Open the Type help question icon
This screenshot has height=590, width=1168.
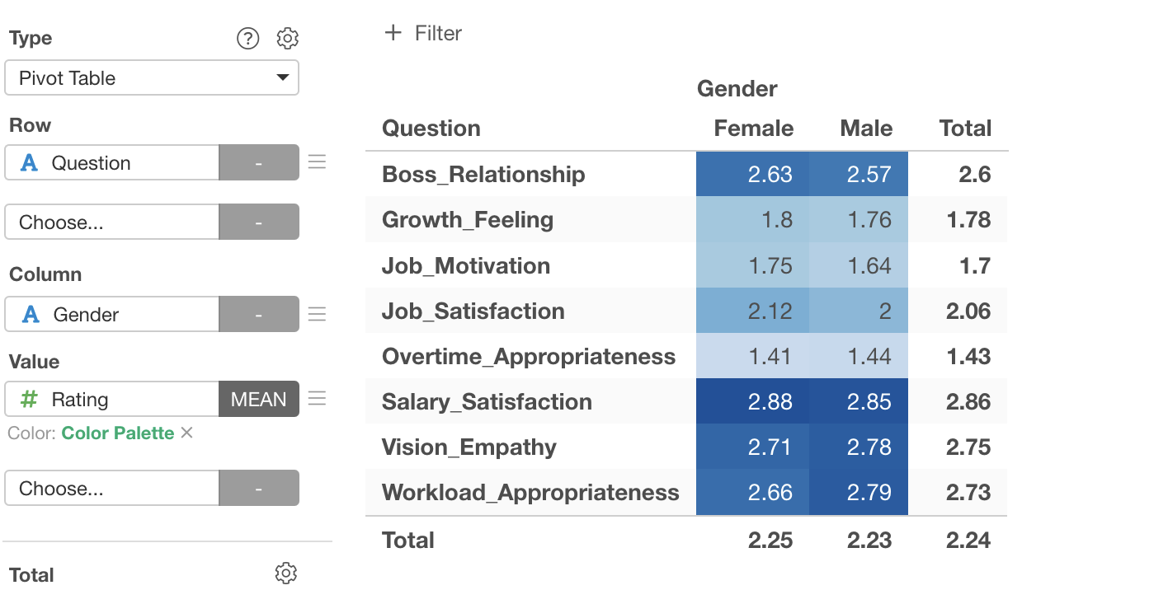[x=247, y=38]
